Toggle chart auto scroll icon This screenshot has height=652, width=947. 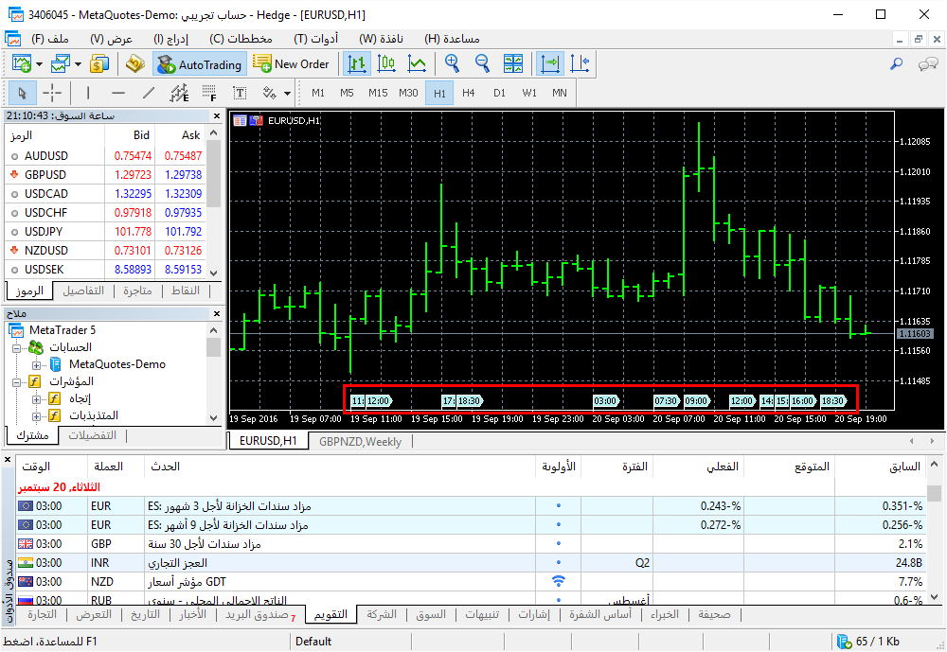click(x=550, y=63)
